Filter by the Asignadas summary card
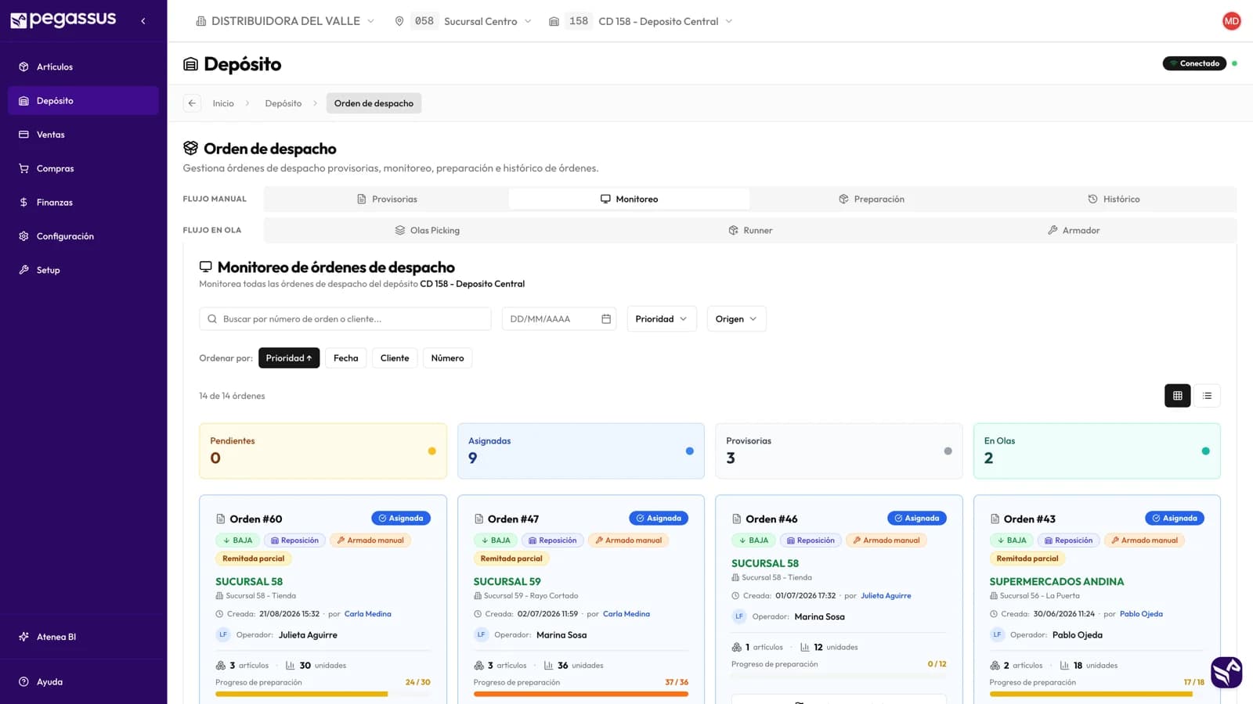 pos(581,451)
